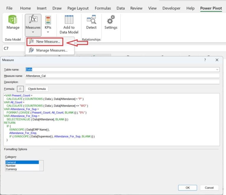
Task: Click the 'VAR All_Count =' formula line
Action: pyautogui.click(x=14, y=102)
